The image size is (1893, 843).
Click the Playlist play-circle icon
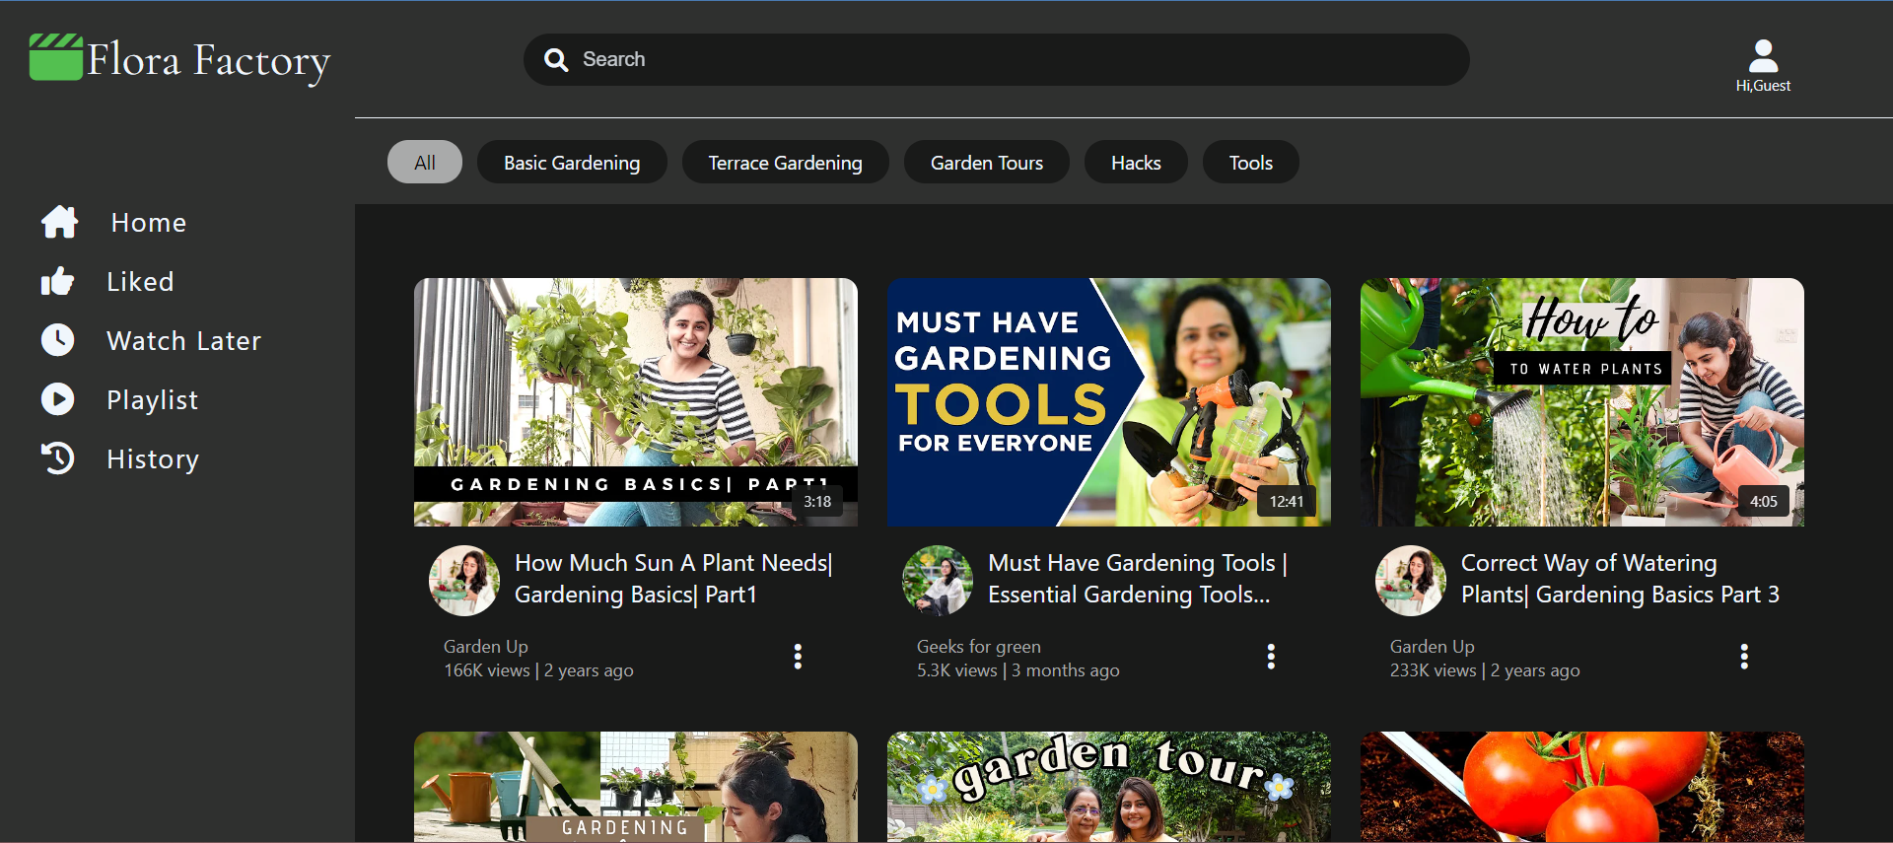(x=57, y=399)
